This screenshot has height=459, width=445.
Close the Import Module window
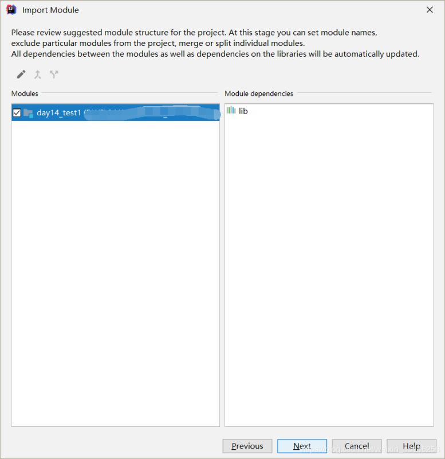(430, 10)
